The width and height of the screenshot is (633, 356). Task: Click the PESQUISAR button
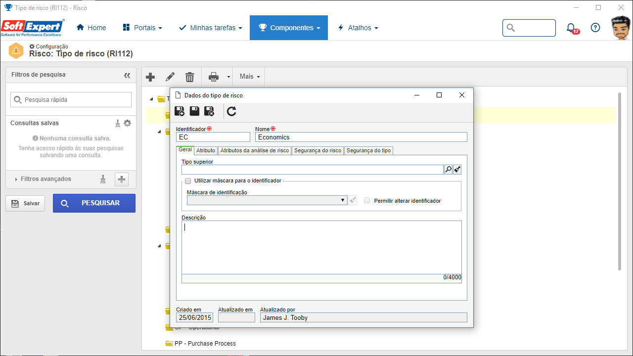click(94, 203)
